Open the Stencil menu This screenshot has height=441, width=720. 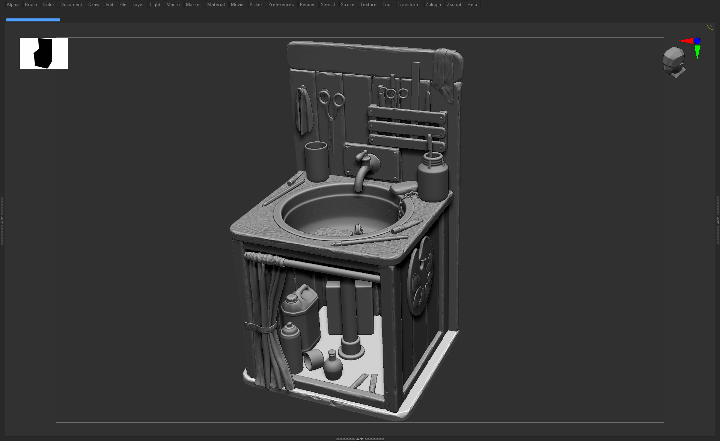(328, 4)
